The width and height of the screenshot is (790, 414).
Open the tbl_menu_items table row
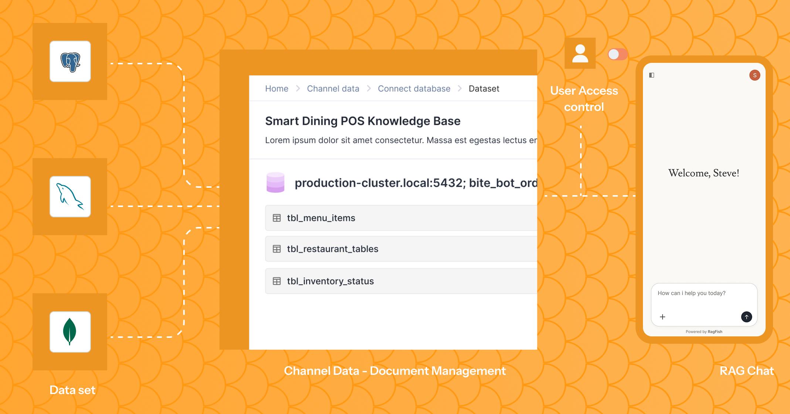(x=401, y=218)
